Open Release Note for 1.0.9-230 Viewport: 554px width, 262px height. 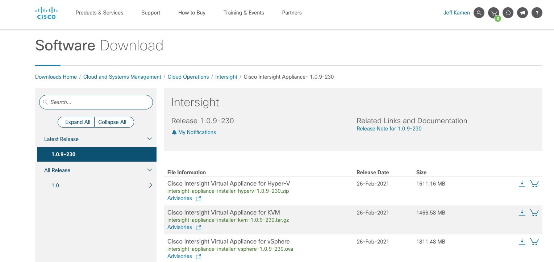pos(389,129)
